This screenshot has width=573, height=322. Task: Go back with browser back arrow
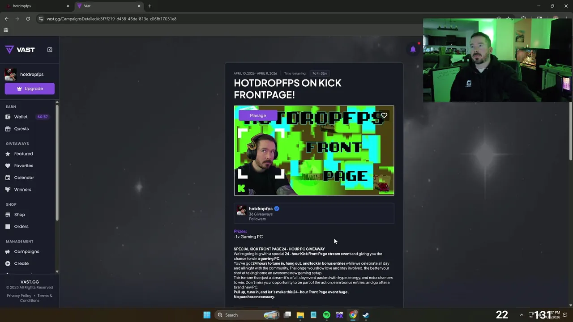6,19
